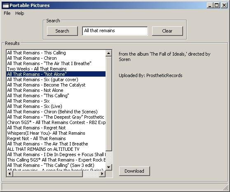This screenshot has width=230, height=192.
Task: Click the results list scroll down arrow
Action: [x=109, y=167]
